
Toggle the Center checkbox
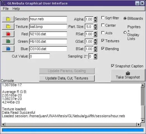point(103,25)
